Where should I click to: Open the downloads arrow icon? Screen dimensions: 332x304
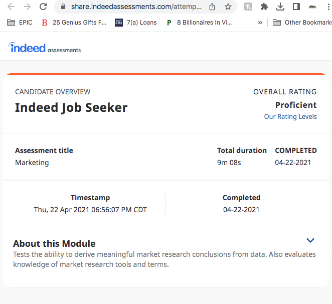click(280, 7)
